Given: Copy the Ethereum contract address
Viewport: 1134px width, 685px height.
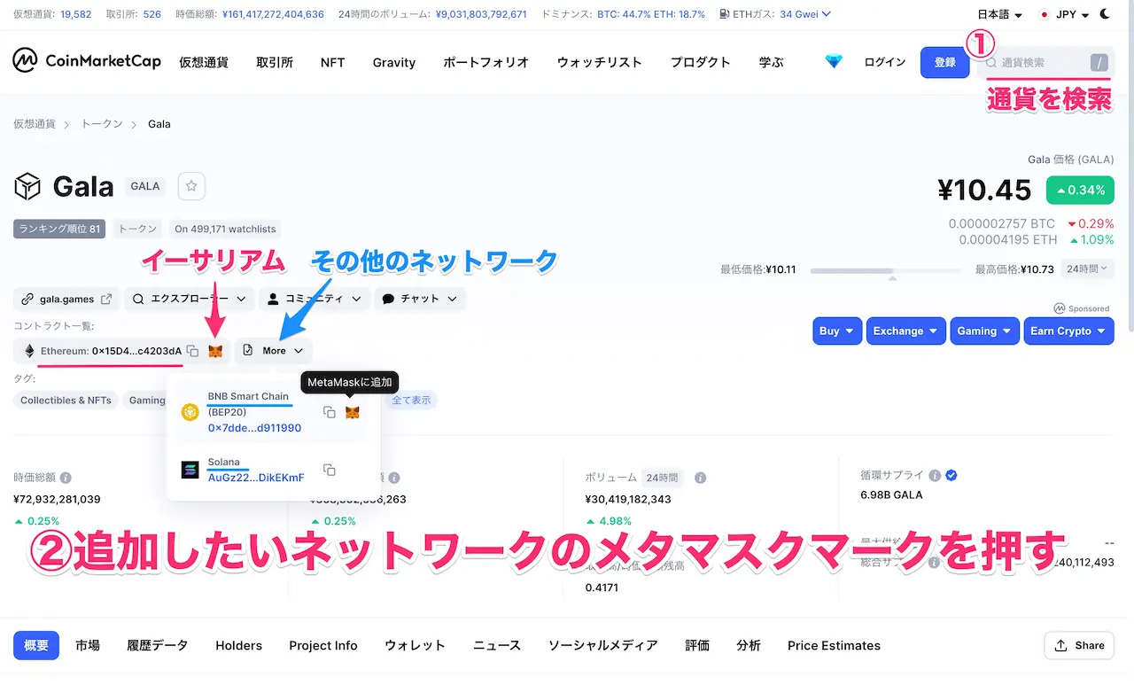Looking at the screenshot, I should [x=193, y=351].
